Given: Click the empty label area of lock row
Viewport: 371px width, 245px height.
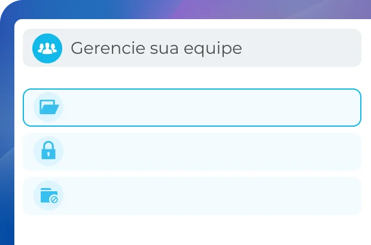Looking at the screenshot, I should coord(209,151).
